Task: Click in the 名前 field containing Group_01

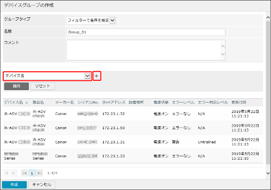Action: [145, 32]
